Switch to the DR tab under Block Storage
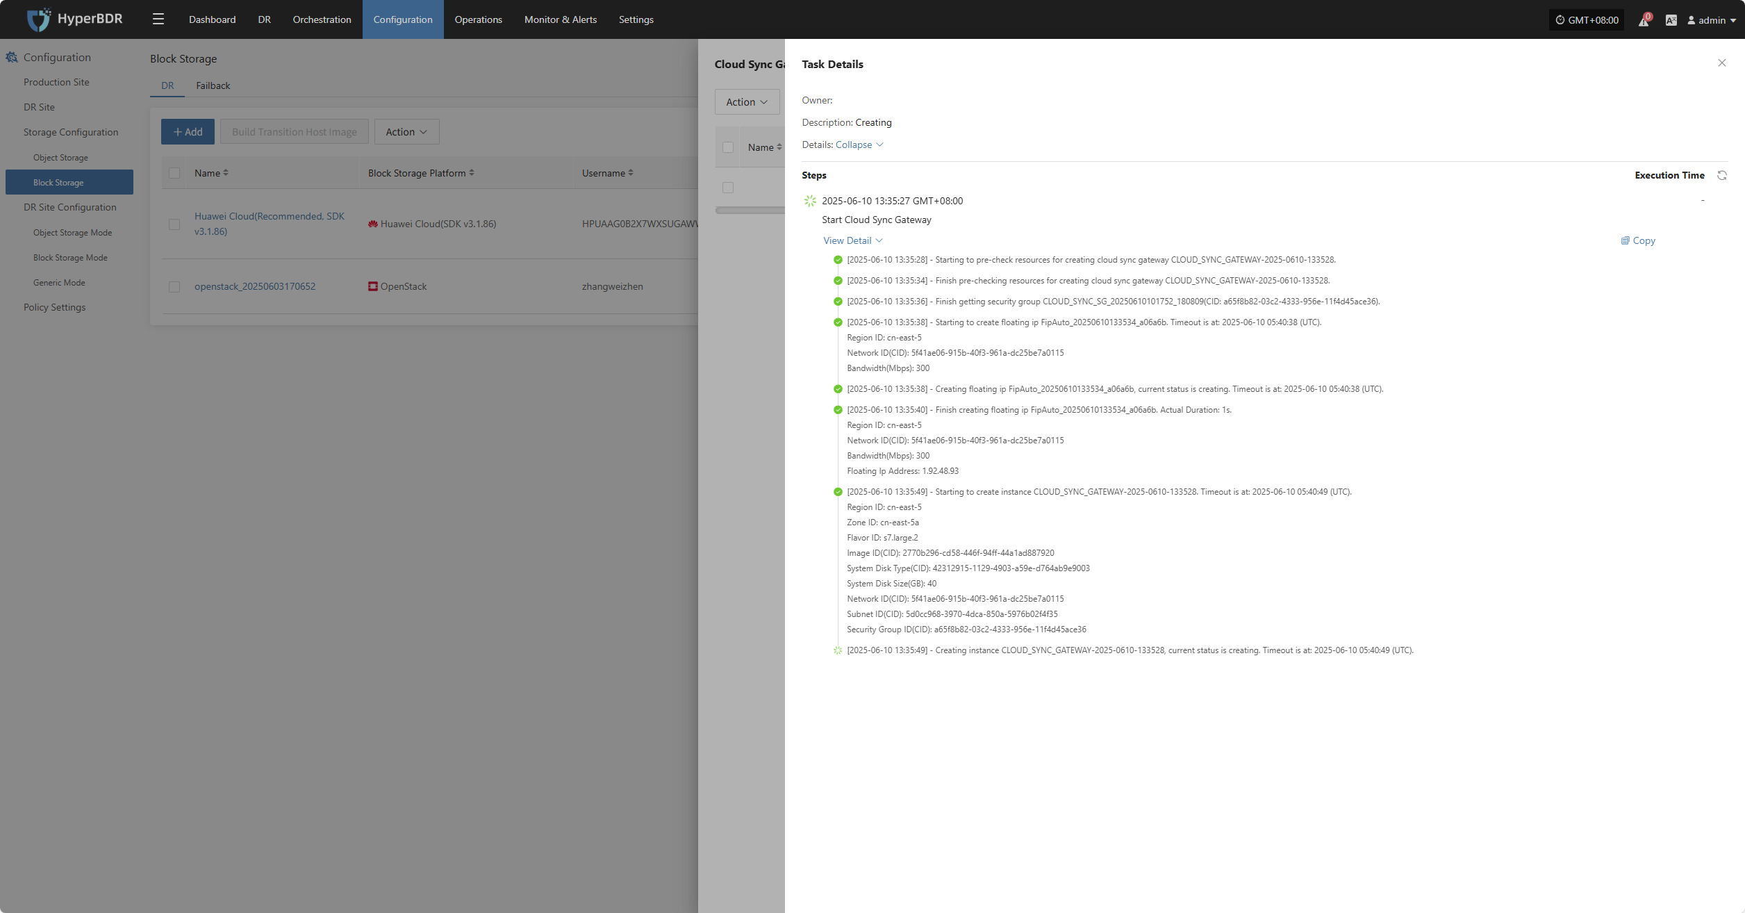The image size is (1745, 913). 167,85
